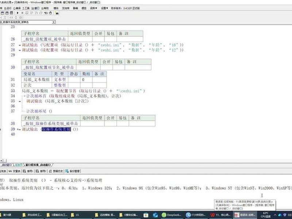Click the 局部_文本数组 variable name cell
This screenshot has height=219, width=292.
tap(36, 80)
